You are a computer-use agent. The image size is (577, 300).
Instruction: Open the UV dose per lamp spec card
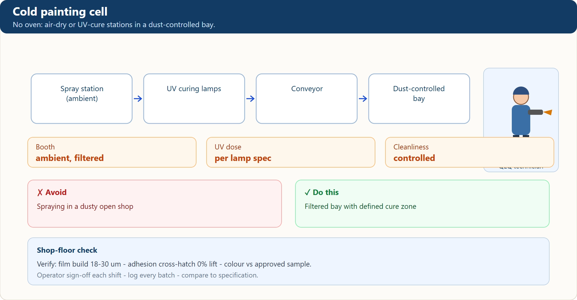pyautogui.click(x=291, y=152)
